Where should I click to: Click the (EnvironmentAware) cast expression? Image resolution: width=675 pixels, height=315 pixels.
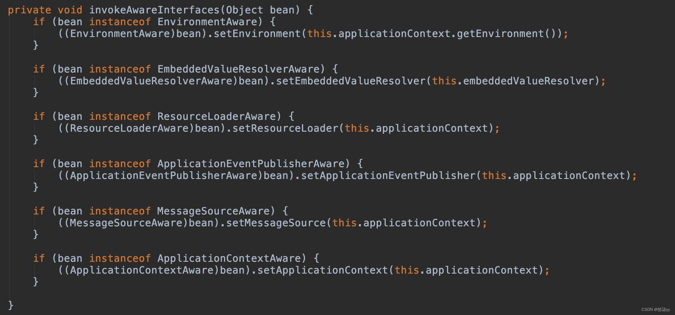tap(120, 34)
